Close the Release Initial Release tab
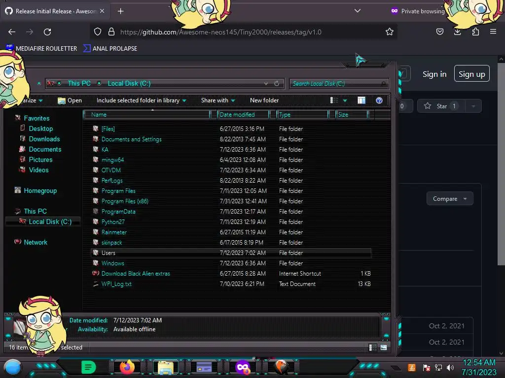Viewport: 505px width, 378px height. coord(102,11)
